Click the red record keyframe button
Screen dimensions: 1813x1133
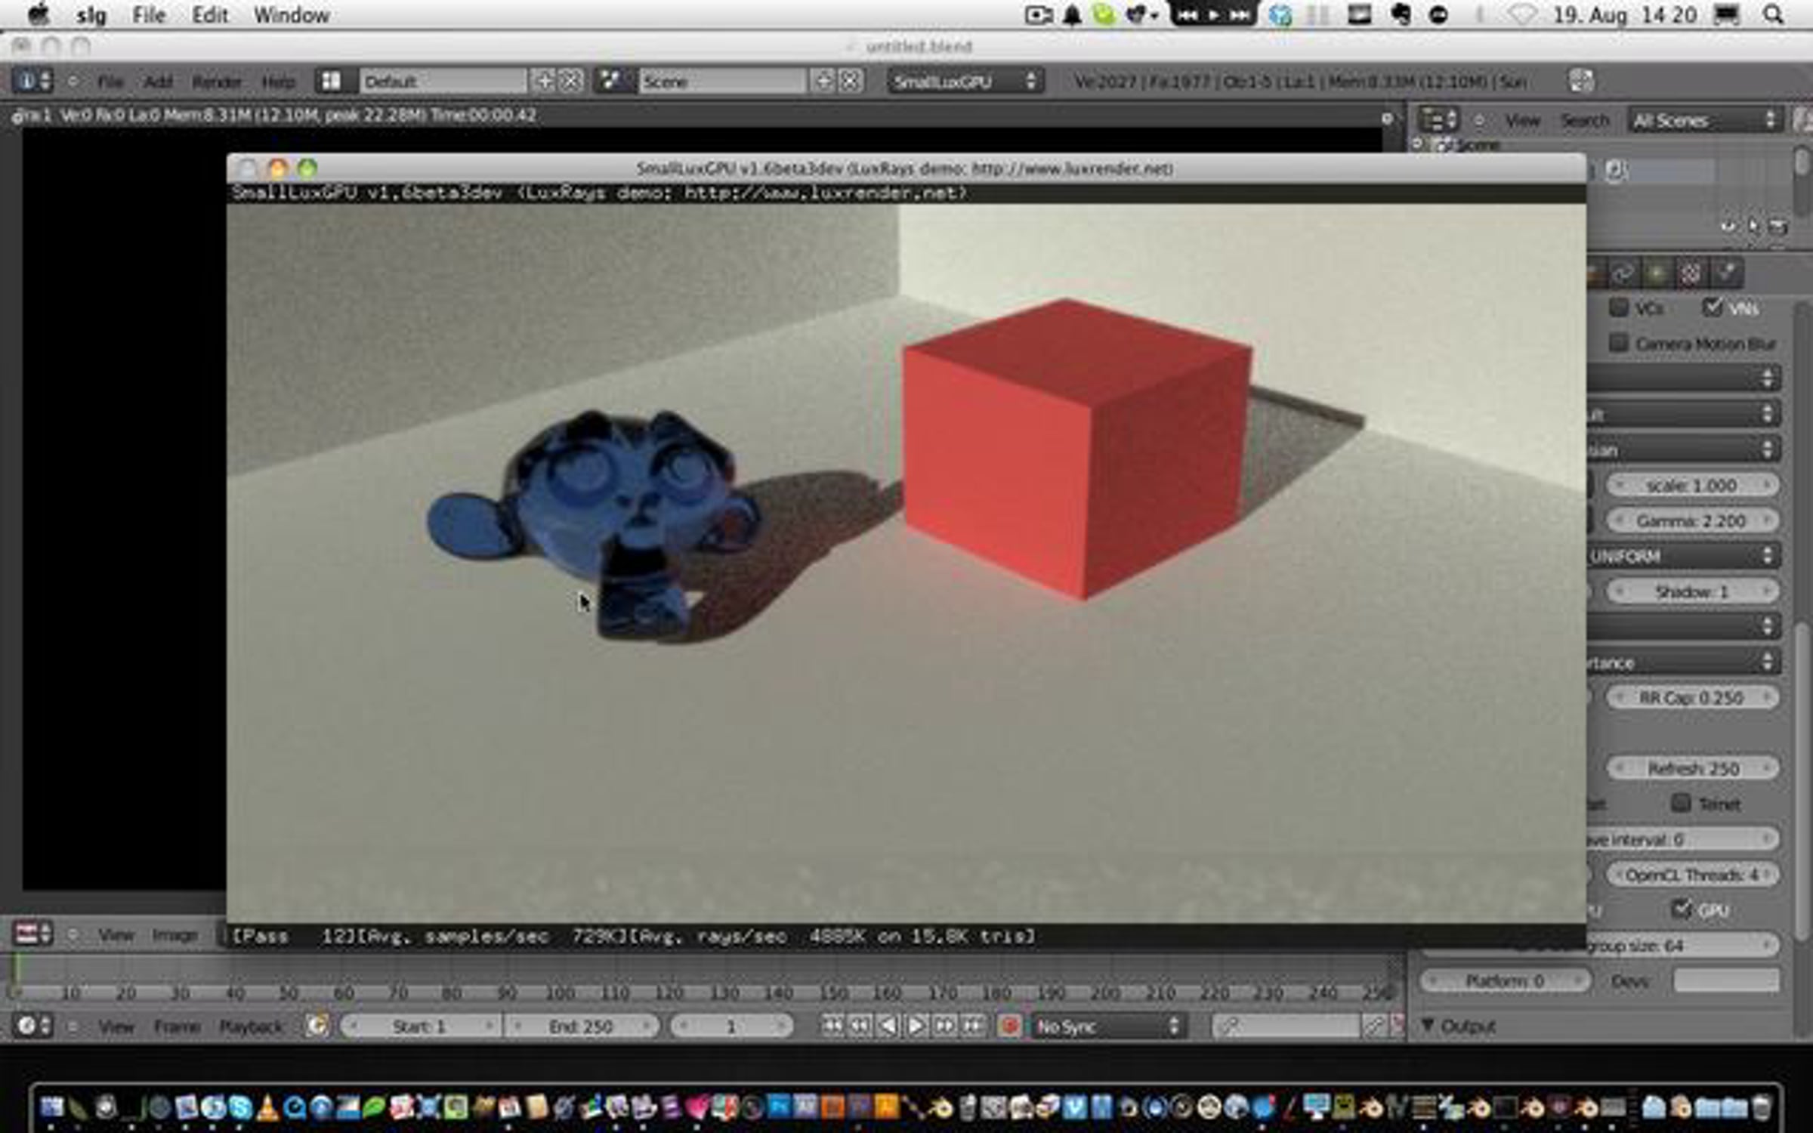[x=1010, y=1026]
